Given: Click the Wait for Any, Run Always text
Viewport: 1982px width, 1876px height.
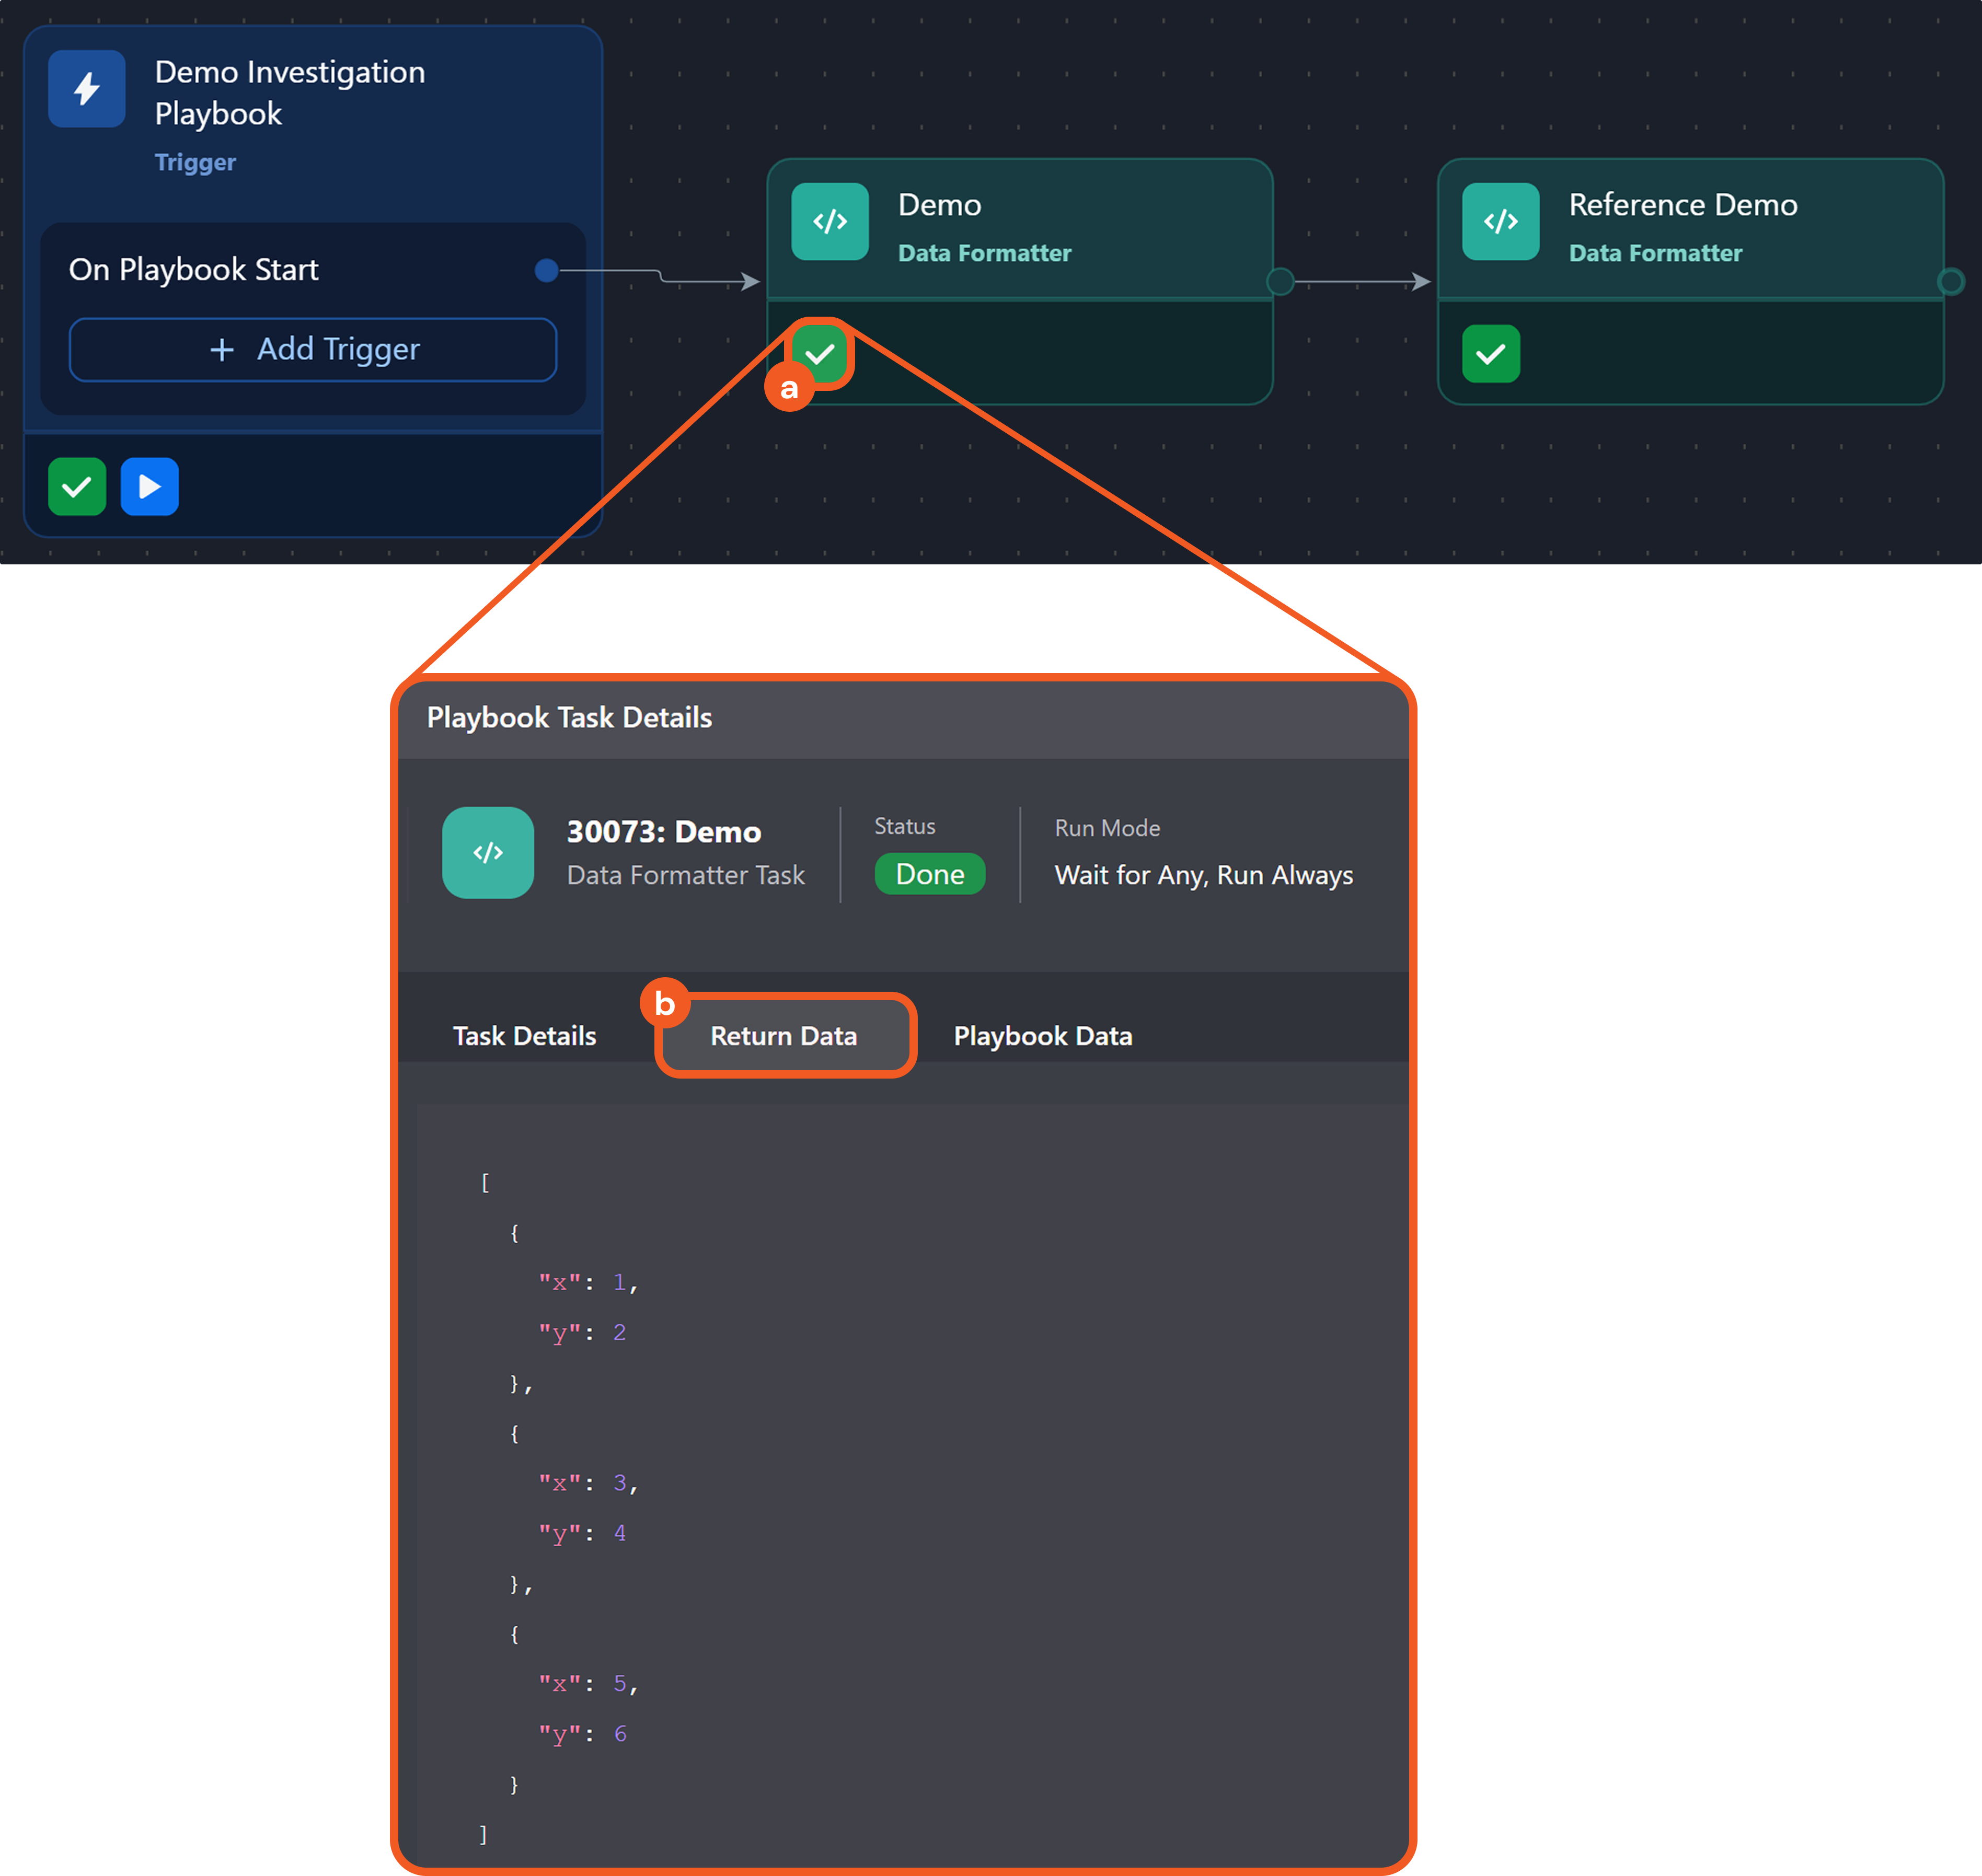Looking at the screenshot, I should [x=1203, y=875].
